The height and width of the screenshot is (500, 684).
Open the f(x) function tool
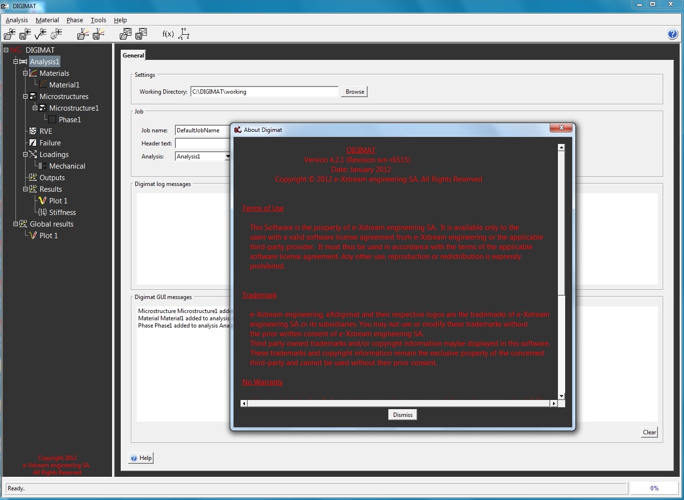(168, 34)
